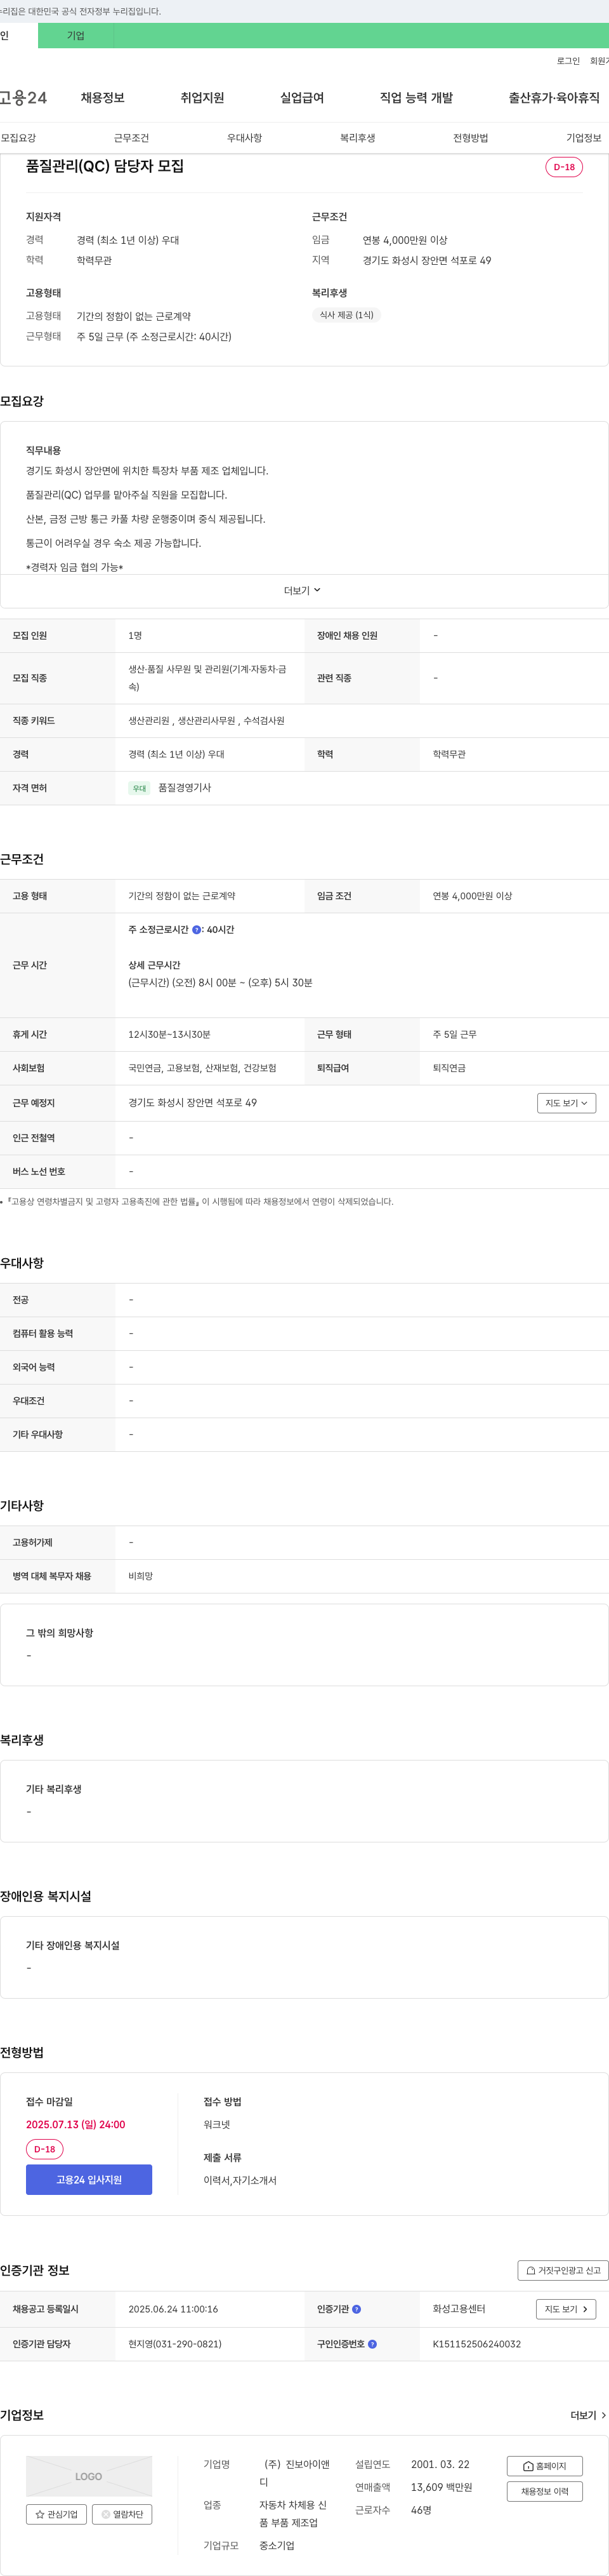Click the 로그인 link
Image resolution: width=609 pixels, height=2576 pixels.
coord(568,61)
